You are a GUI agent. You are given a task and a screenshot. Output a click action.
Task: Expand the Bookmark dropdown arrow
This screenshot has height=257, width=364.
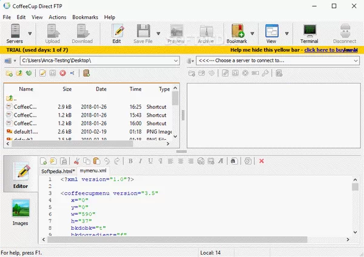pos(252,33)
